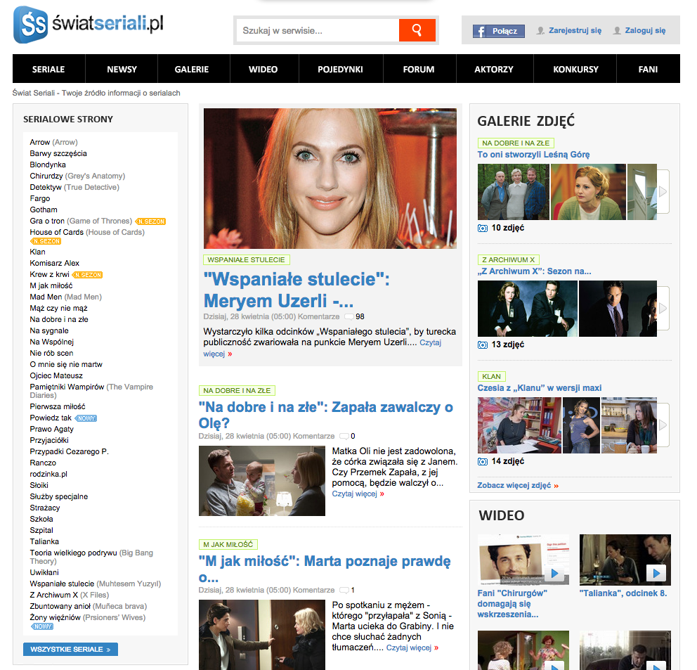This screenshot has height=670, width=697.
Task: Click the Zarejestruj się link
Action: 574,31
